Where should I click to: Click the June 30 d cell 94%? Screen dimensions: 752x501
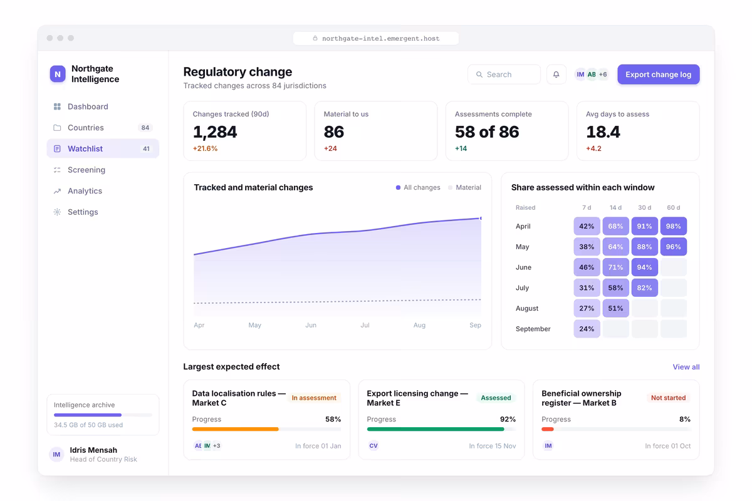(x=645, y=267)
